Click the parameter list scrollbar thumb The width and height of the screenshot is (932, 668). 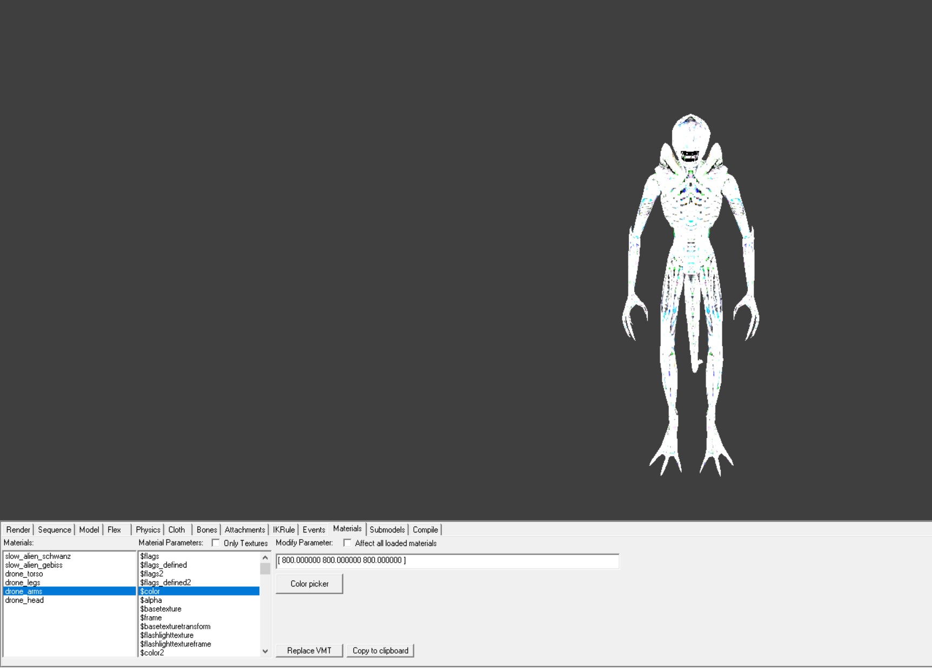coord(265,569)
